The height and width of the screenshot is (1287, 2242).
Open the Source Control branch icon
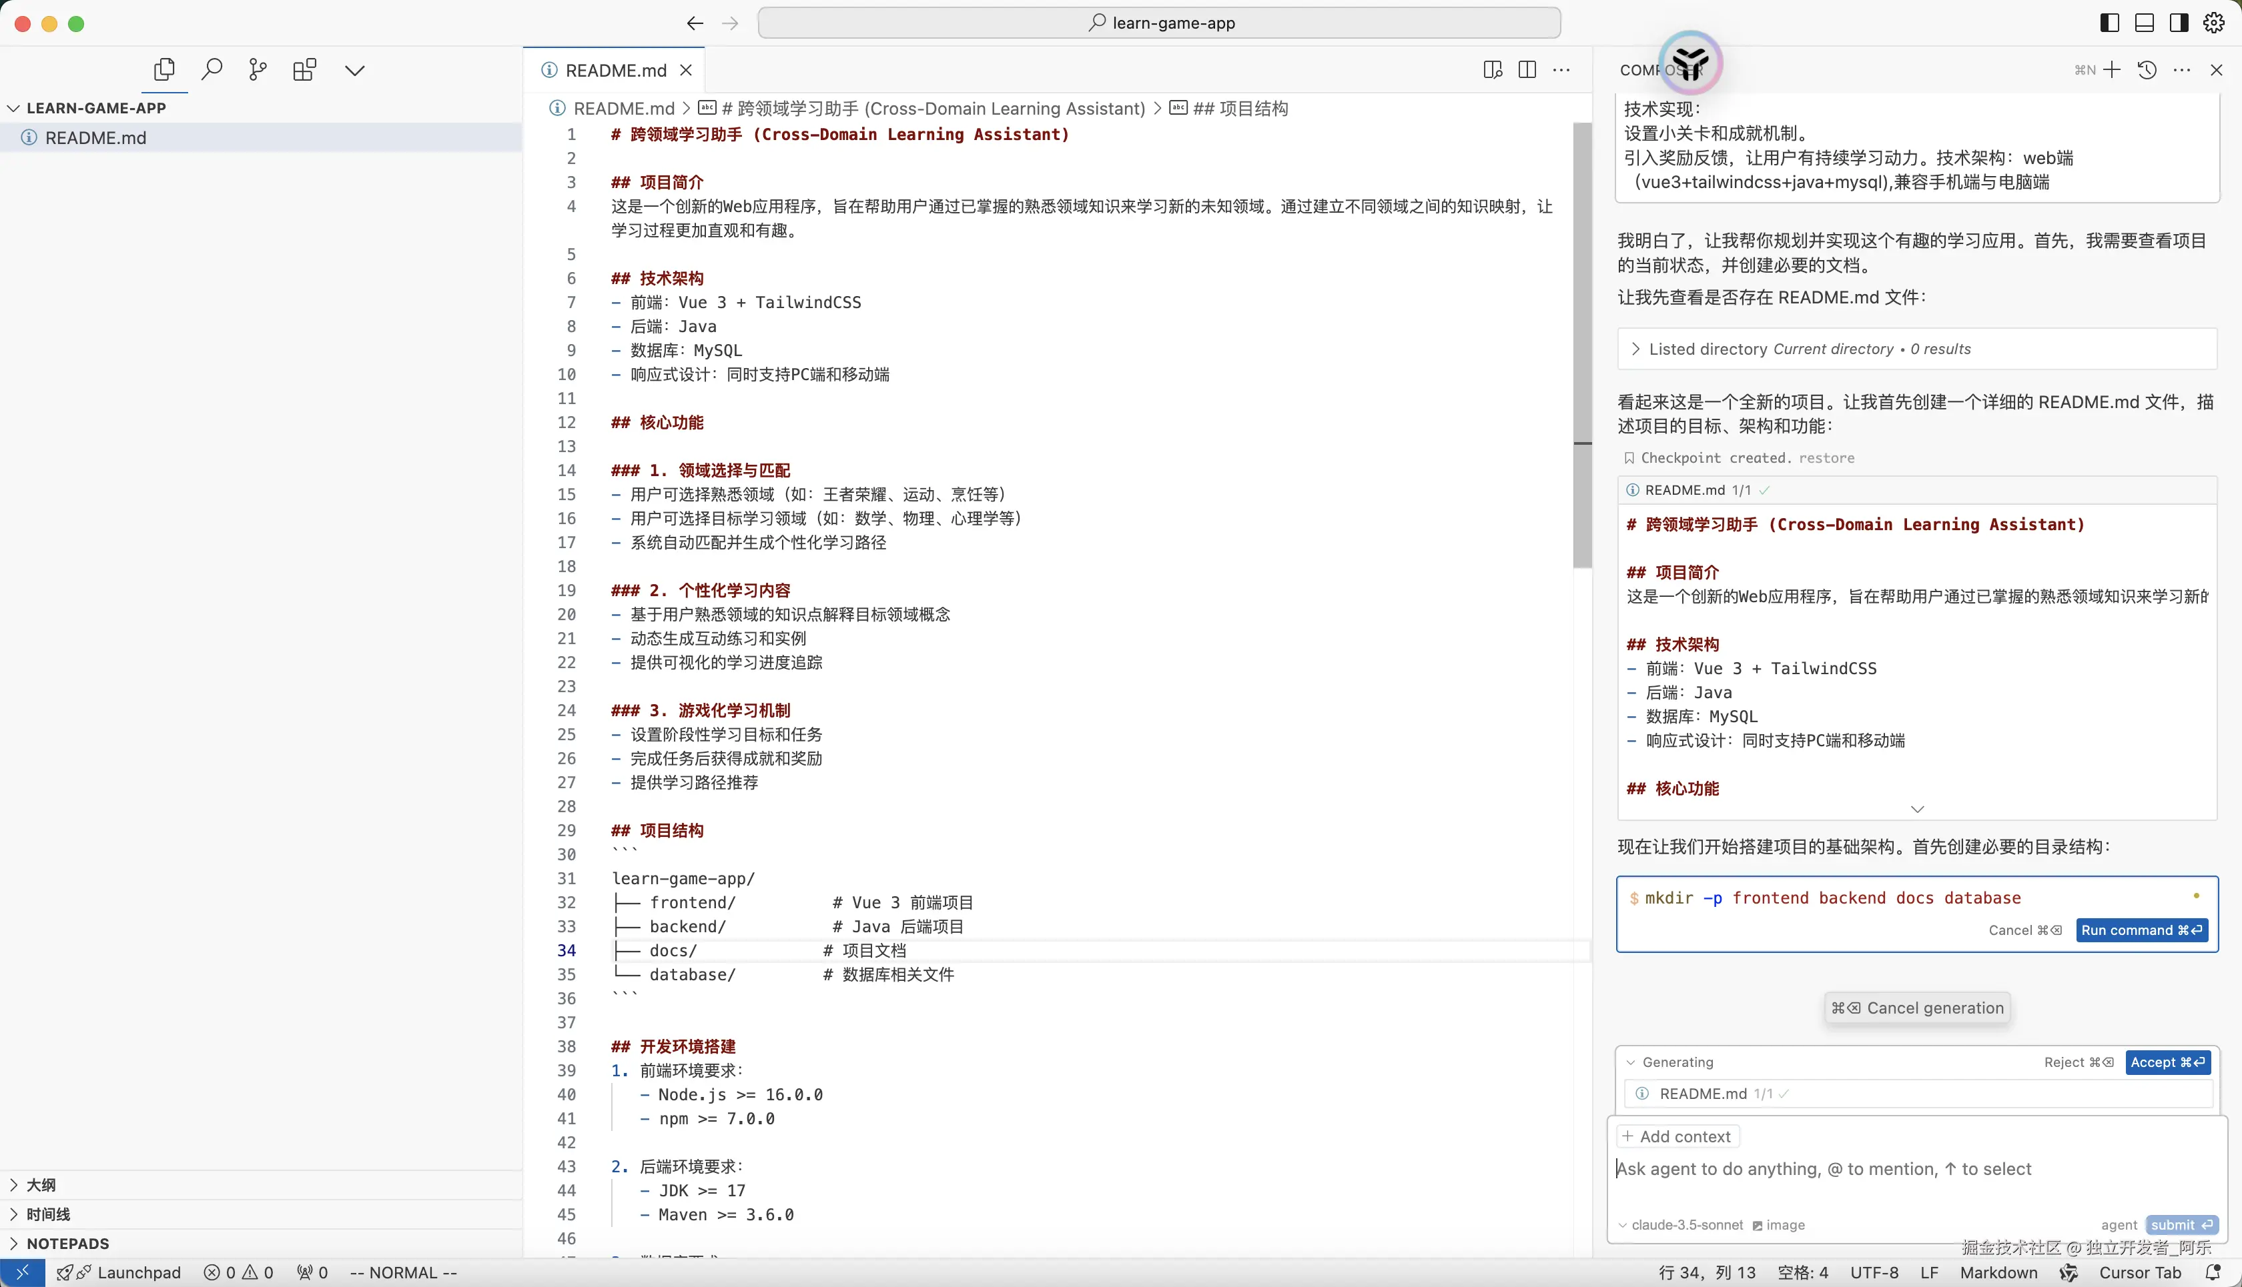click(x=258, y=70)
